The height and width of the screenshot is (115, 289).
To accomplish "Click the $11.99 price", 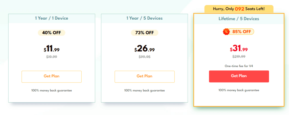I will tap(51, 49).
